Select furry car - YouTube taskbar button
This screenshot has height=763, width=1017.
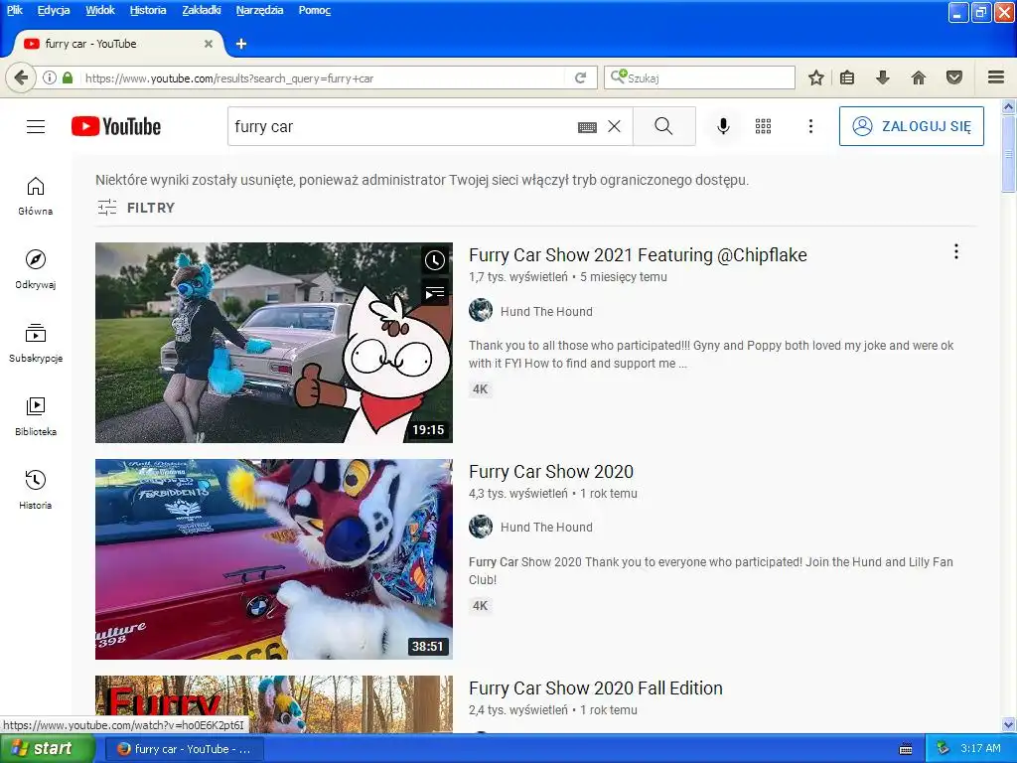point(184,749)
